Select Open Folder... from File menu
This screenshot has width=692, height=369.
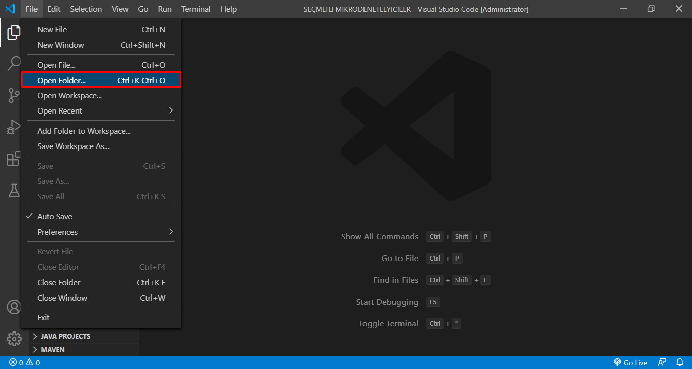[101, 81]
